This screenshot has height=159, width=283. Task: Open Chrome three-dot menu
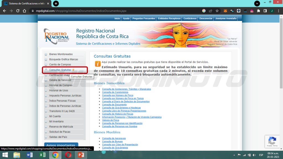tap(279, 11)
